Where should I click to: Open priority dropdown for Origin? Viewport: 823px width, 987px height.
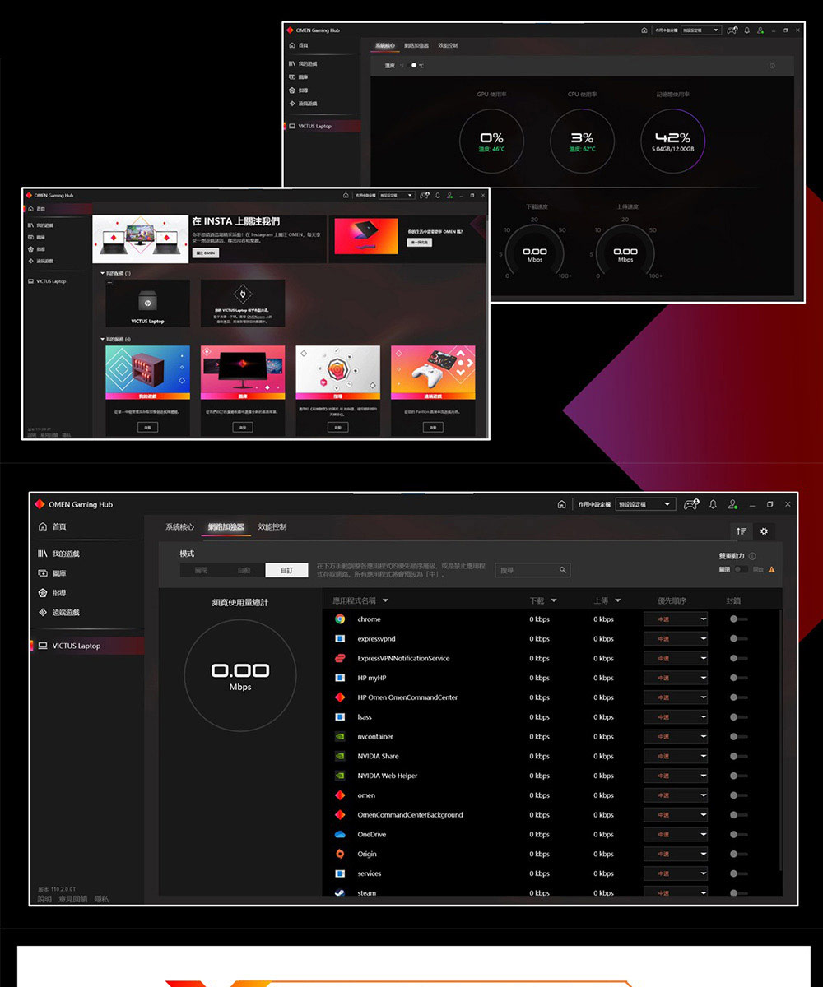(x=676, y=854)
